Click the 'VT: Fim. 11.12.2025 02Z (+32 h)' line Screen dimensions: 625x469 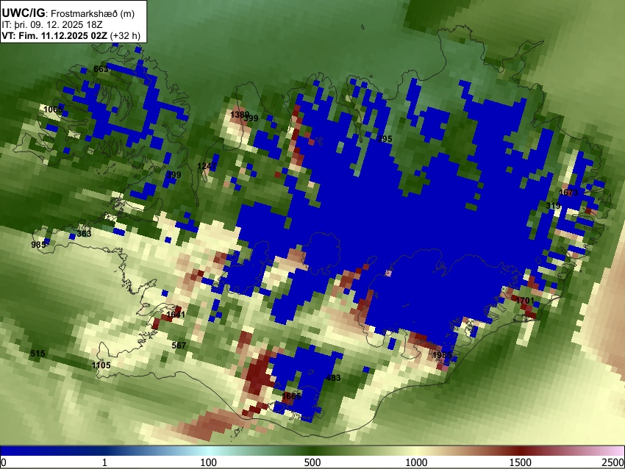point(71,35)
